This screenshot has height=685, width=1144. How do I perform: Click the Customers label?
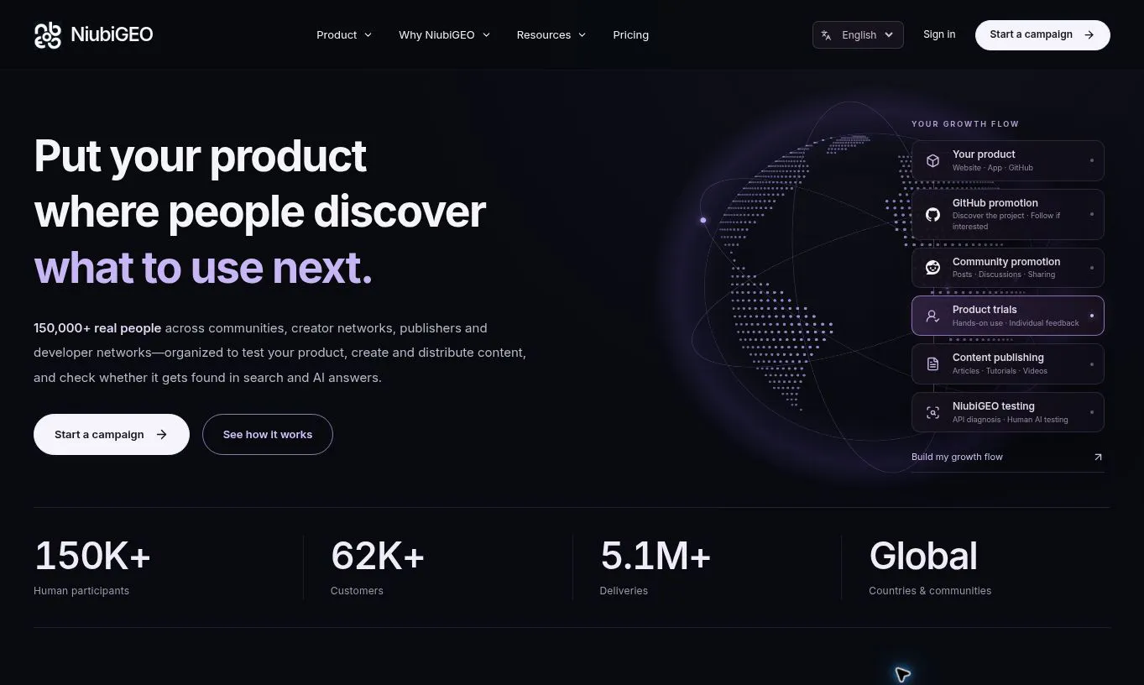pos(357,591)
